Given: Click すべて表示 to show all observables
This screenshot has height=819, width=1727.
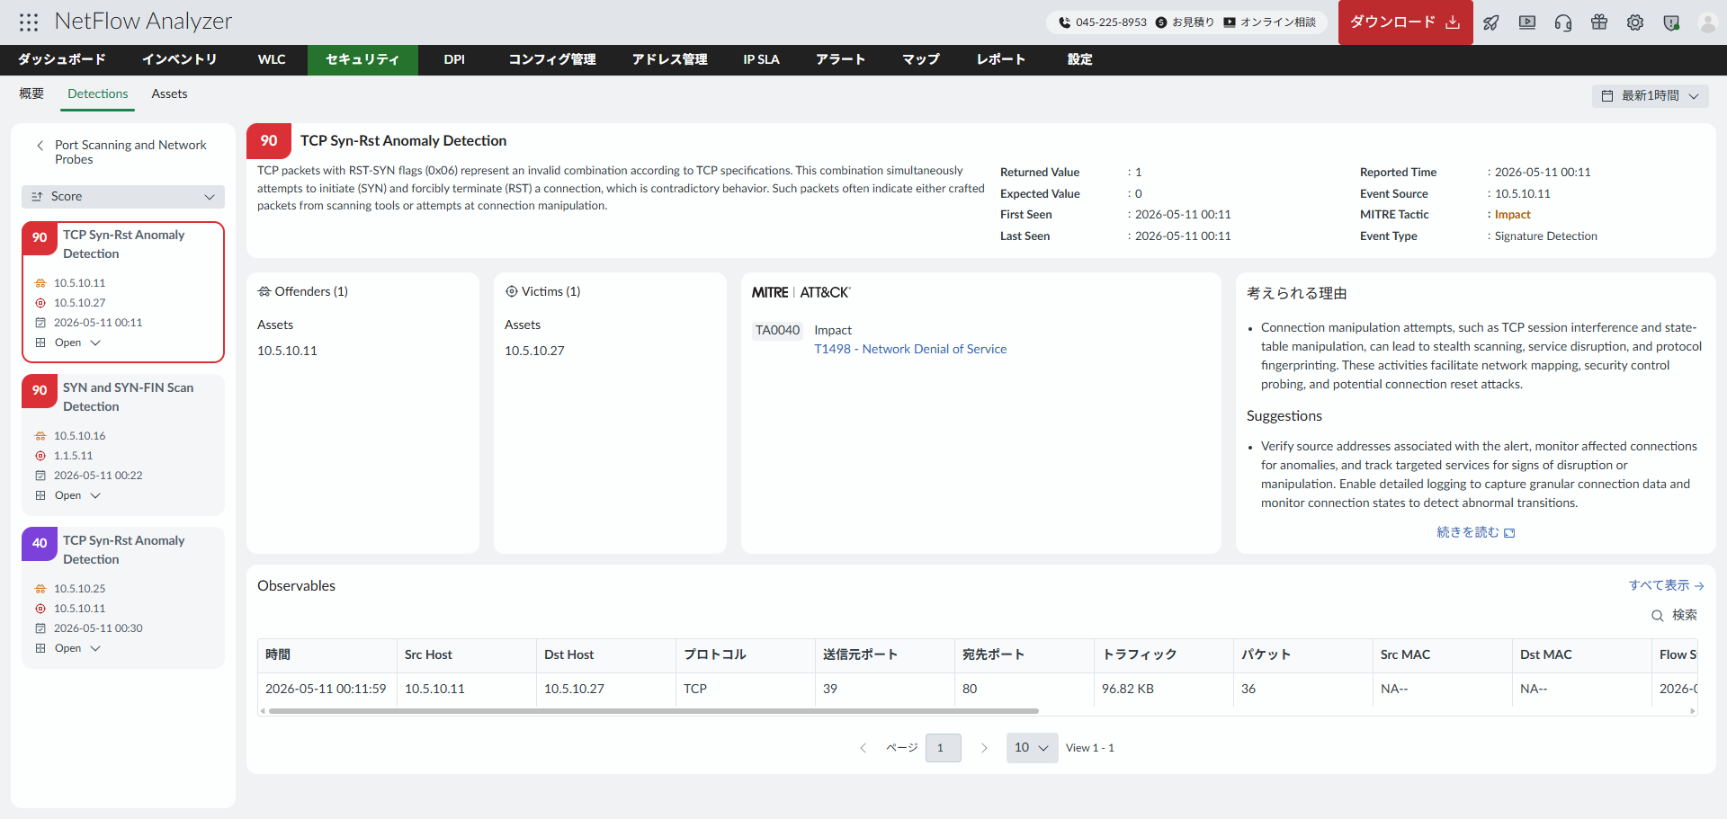Looking at the screenshot, I should [1666, 585].
